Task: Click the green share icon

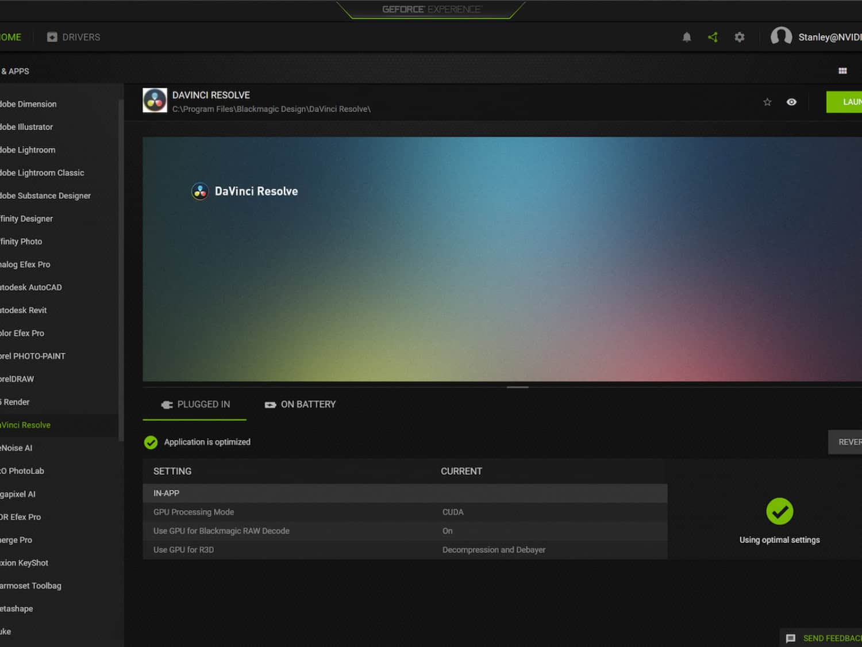Action: tap(713, 37)
